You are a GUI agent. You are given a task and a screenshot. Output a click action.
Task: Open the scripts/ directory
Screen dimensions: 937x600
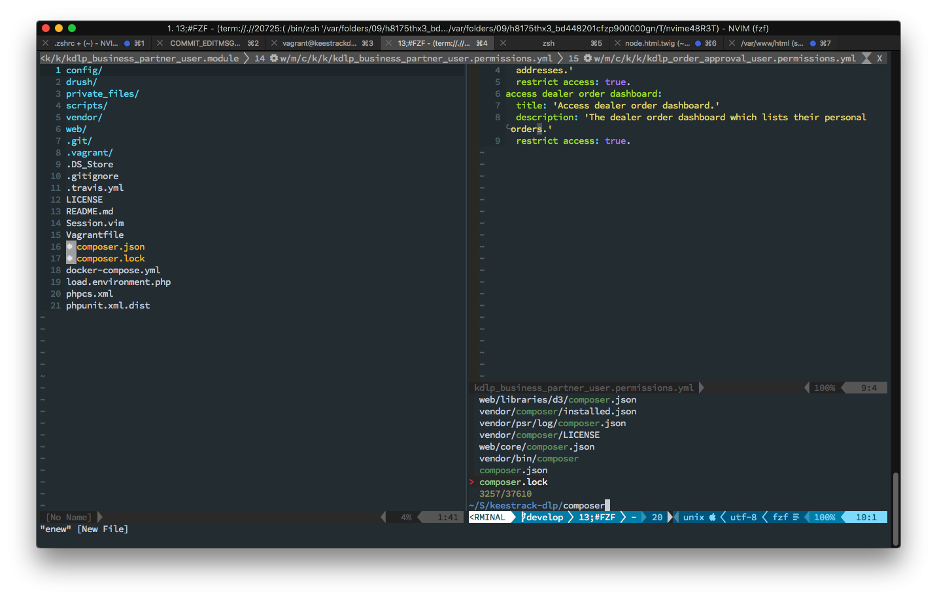coord(87,105)
